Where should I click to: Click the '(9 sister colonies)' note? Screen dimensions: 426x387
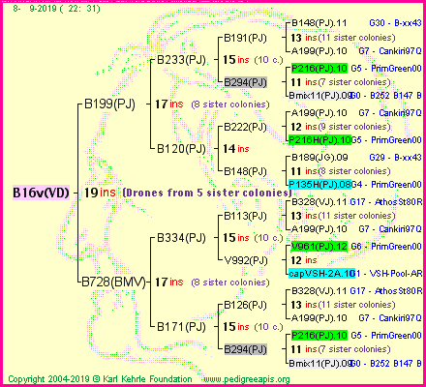[x=354, y=127]
